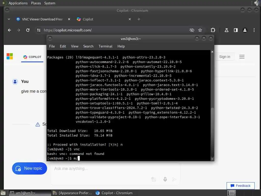Click the tracking protection eye icon
Image resolution: width=261 pixels, height=196 pixels.
coord(192,30)
